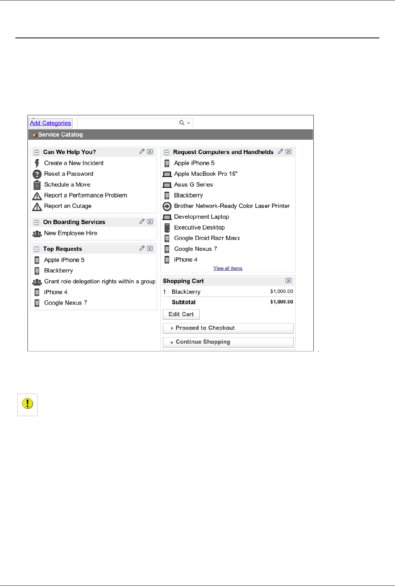Select iPhone 4 under Request Computers and Handhelds
Image resolution: width=395 pixels, height=586 pixels.
point(186,260)
